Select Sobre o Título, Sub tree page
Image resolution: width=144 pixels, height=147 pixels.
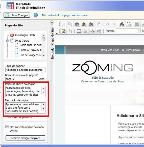(31, 50)
